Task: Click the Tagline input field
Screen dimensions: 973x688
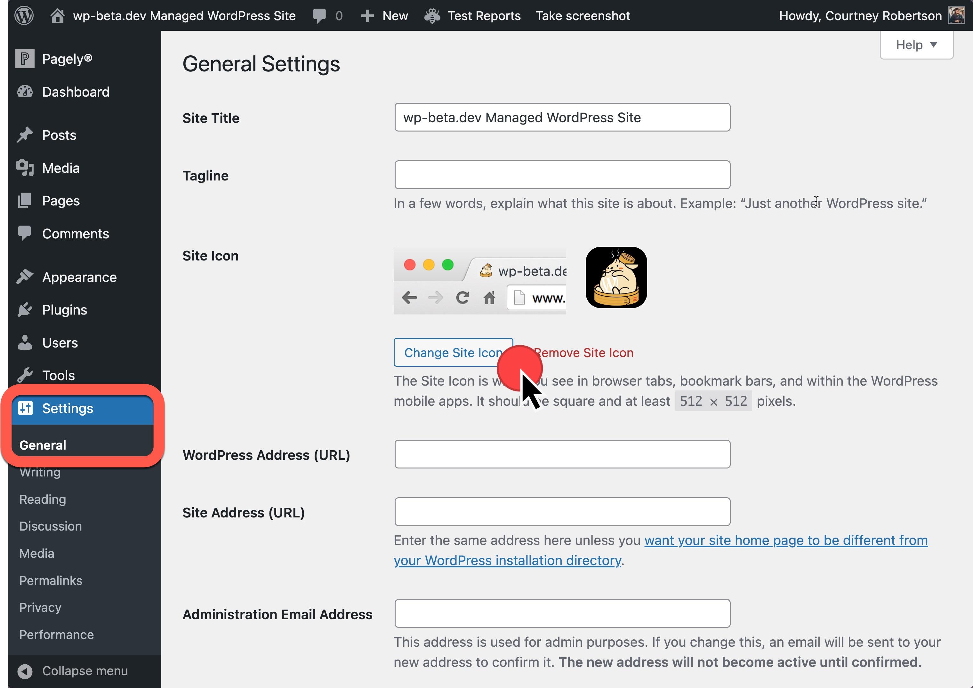Action: pyautogui.click(x=561, y=175)
